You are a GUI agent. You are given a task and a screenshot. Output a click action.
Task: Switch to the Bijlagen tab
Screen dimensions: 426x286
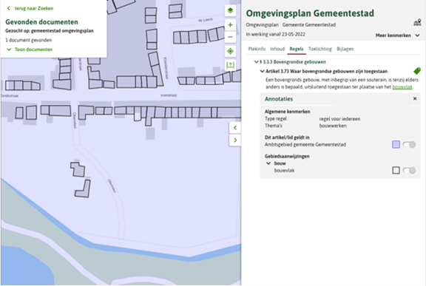click(x=345, y=49)
